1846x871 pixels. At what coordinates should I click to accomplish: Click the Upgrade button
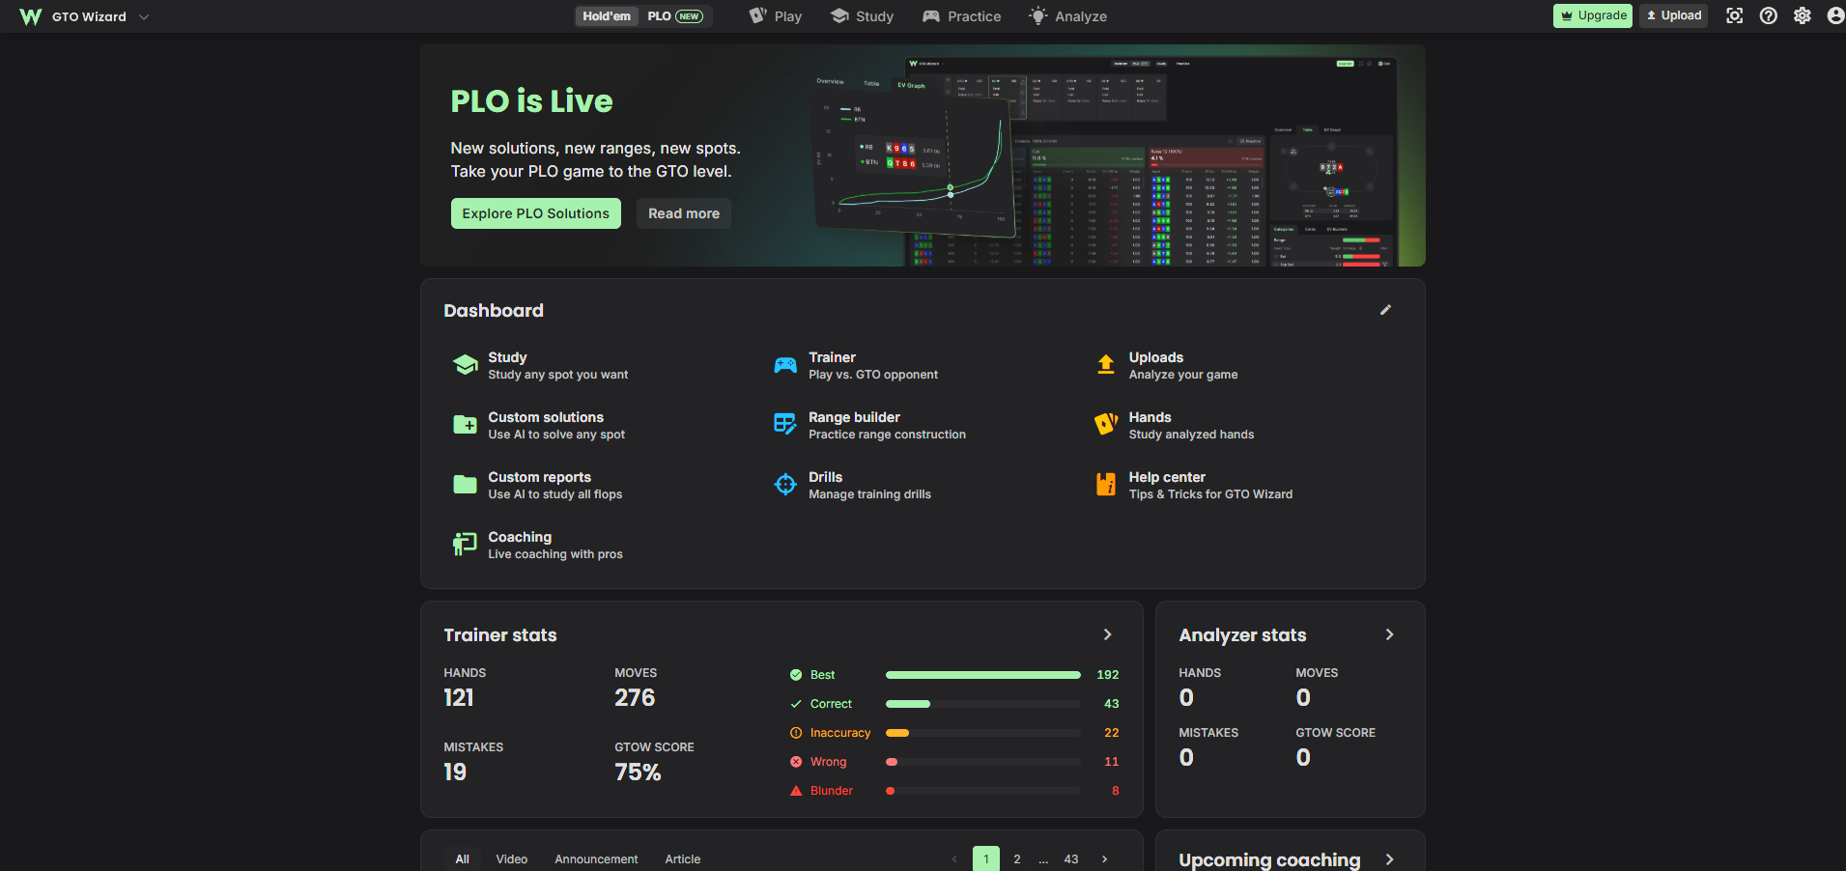click(1593, 15)
